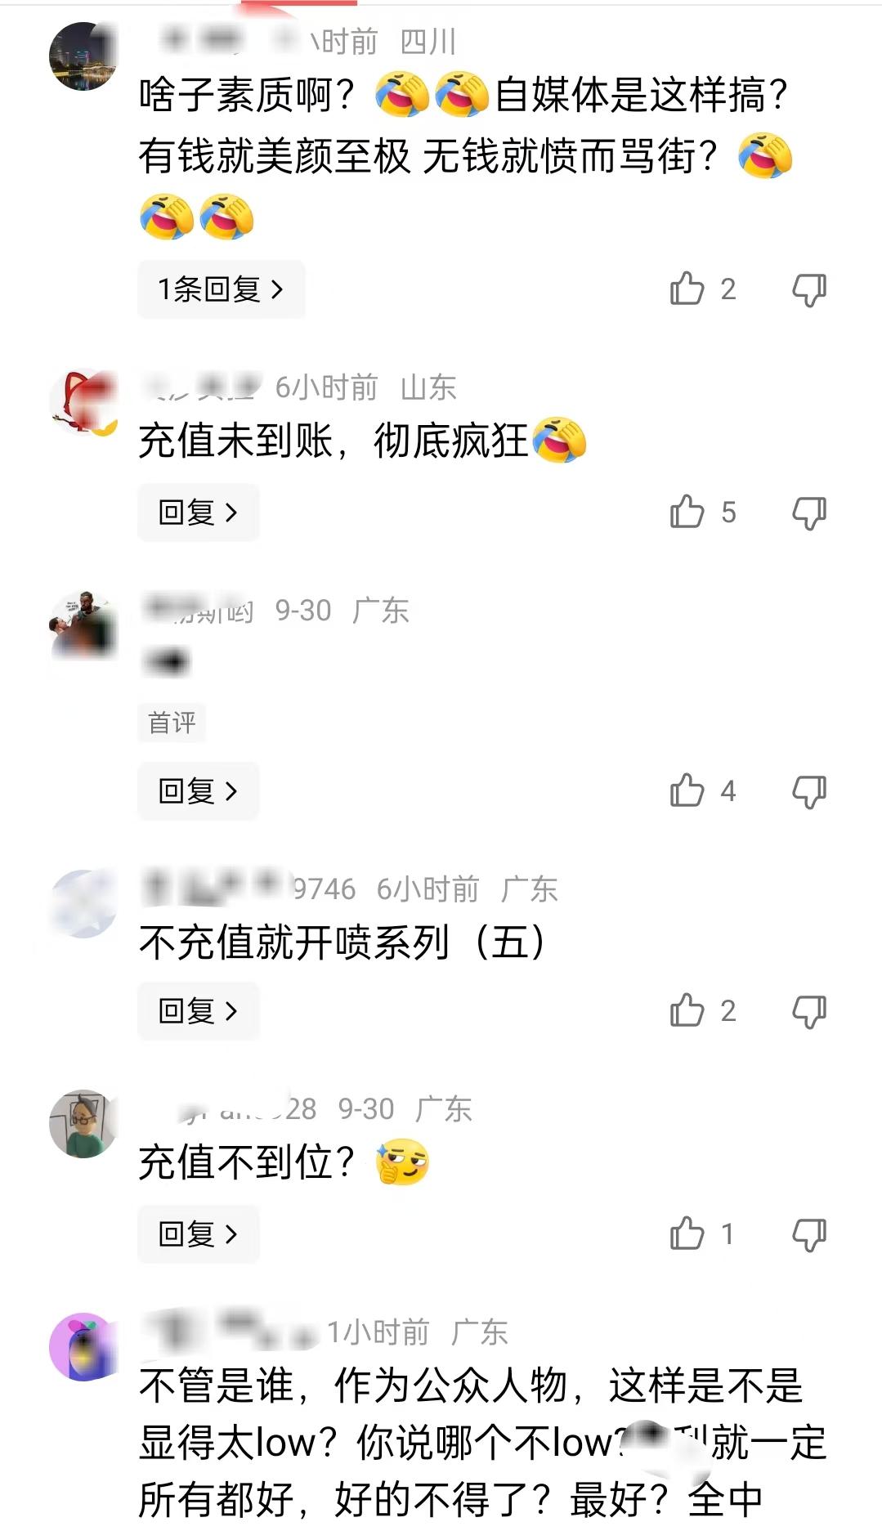Reply to 不充值就开喷系列 comment
882x1531 pixels.
pyautogui.click(x=198, y=1011)
